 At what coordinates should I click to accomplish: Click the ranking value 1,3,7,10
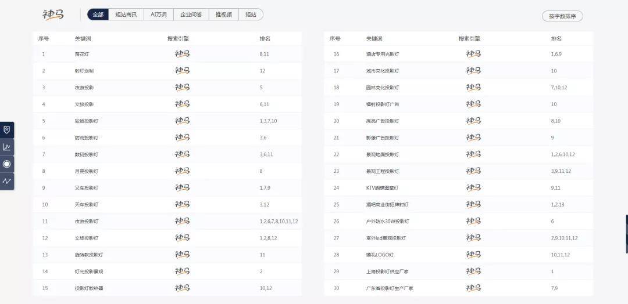[268, 121]
